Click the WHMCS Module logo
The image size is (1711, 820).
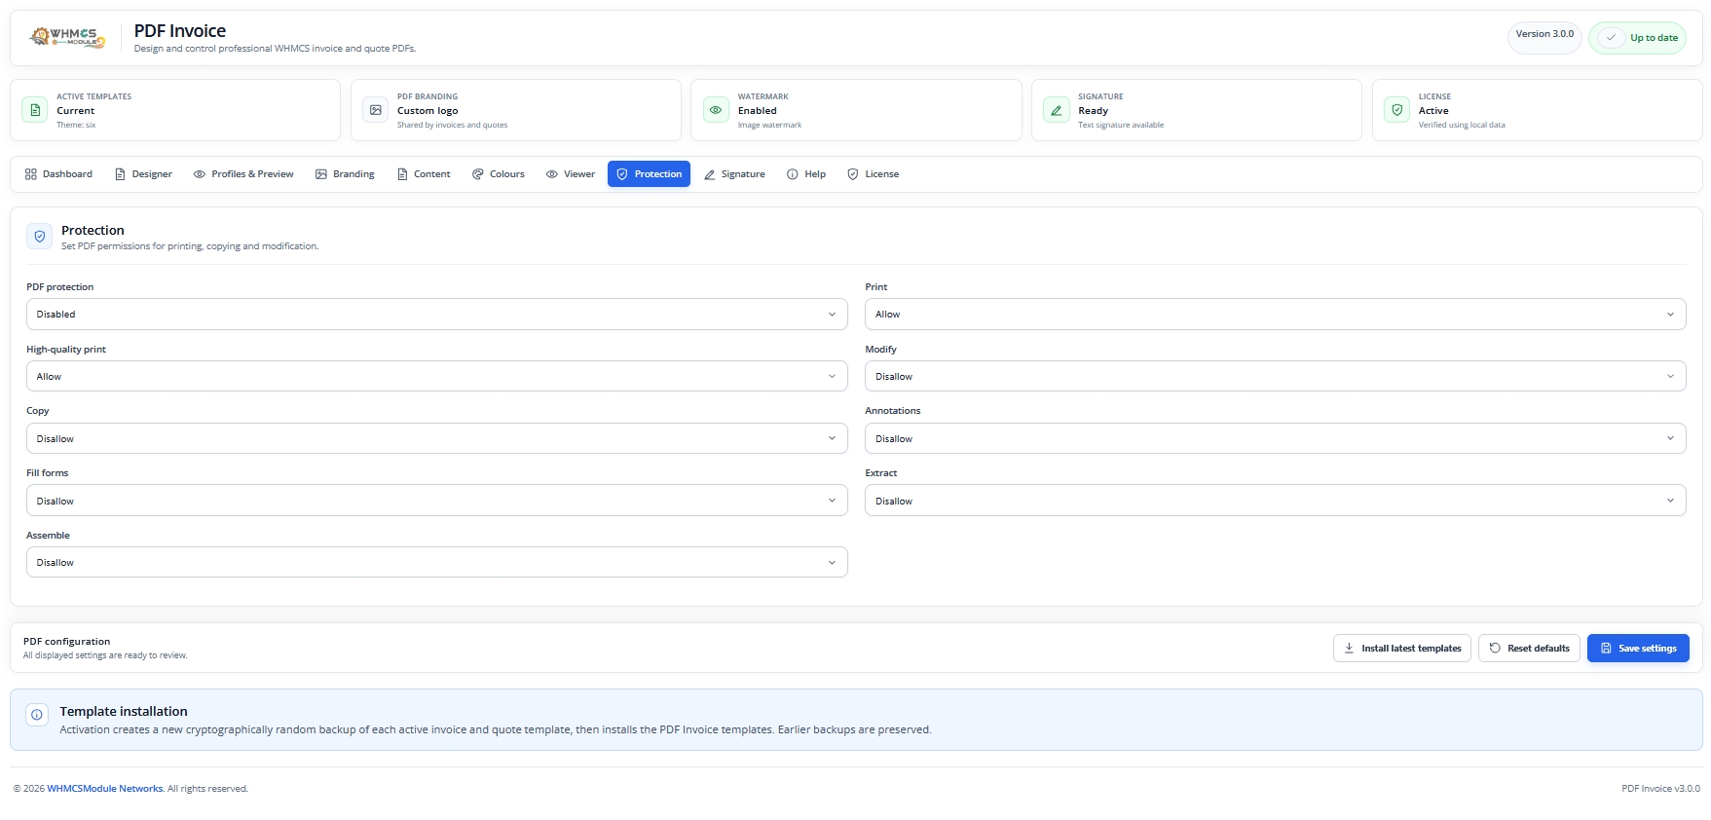67,37
